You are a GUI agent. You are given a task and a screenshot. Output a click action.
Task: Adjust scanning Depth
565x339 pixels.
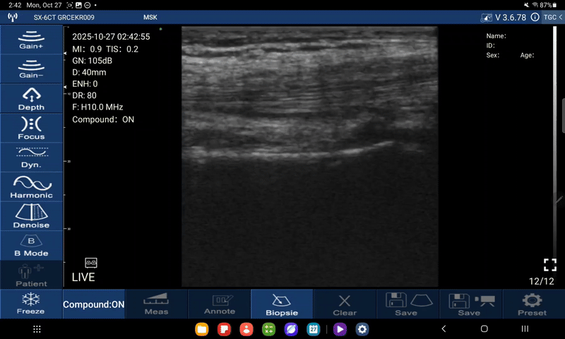(31, 99)
